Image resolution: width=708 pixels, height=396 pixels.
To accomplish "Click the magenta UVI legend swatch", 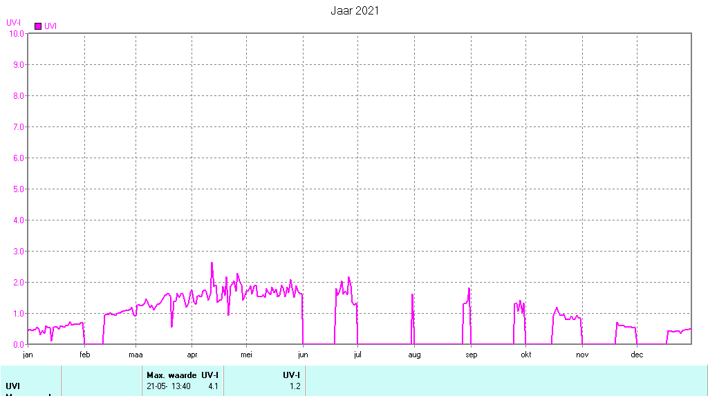I will [x=38, y=26].
